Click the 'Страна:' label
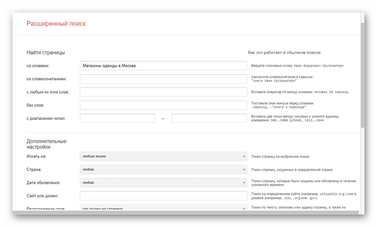Screen dimensions: 377x227 click(34, 169)
